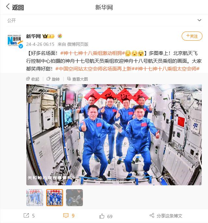Expand the post options chevron
The width and height of the screenshot is (208, 223).
(199, 20)
